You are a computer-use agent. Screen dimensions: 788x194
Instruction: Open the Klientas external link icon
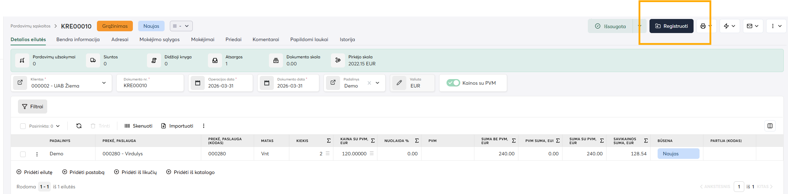point(20,83)
